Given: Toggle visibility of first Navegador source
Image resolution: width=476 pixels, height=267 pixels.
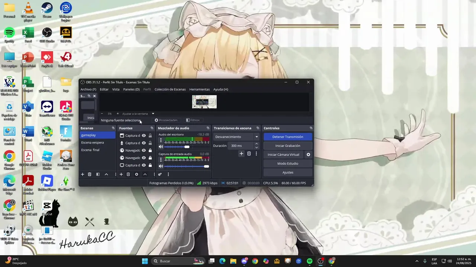Looking at the screenshot, I should [144, 151].
